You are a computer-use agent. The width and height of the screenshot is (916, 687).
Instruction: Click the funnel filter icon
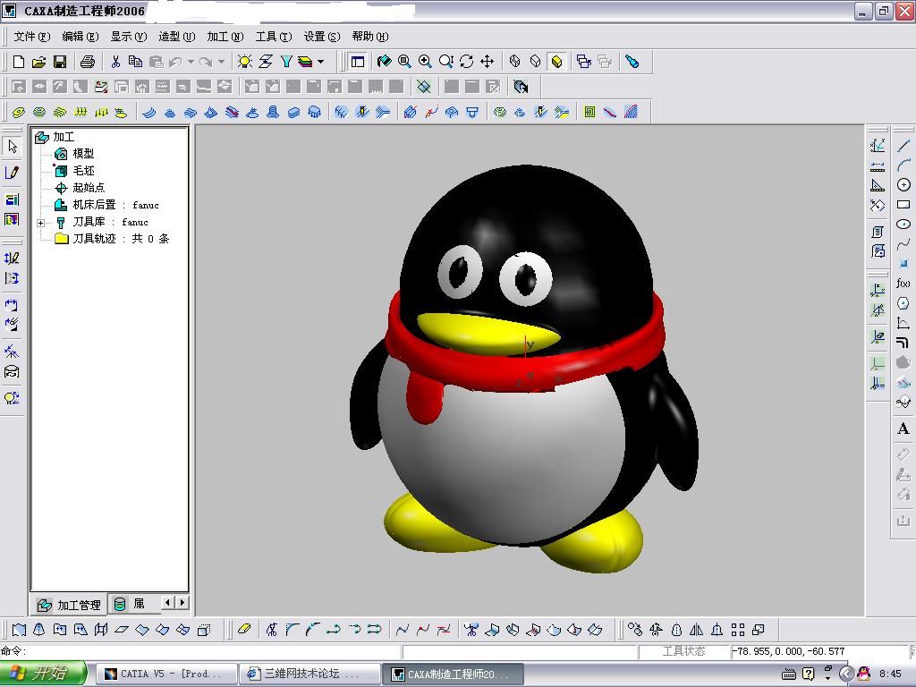coord(285,62)
